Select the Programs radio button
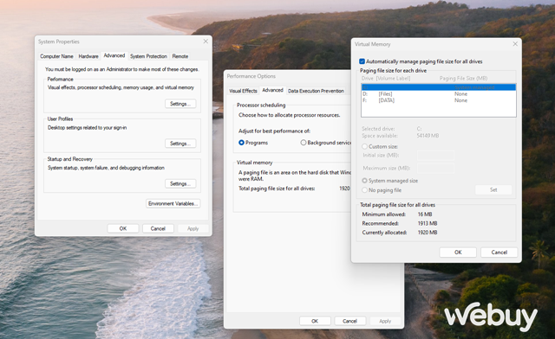The width and height of the screenshot is (555, 339). click(241, 143)
